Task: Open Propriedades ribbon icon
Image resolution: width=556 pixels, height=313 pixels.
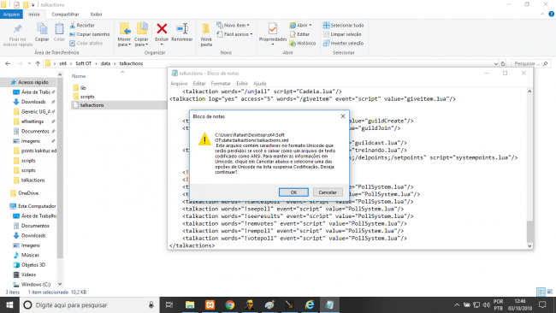Action: coord(273,33)
